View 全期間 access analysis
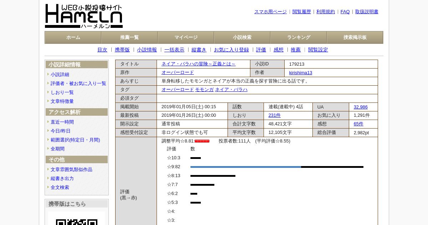This screenshot has height=225, width=428. point(57,149)
